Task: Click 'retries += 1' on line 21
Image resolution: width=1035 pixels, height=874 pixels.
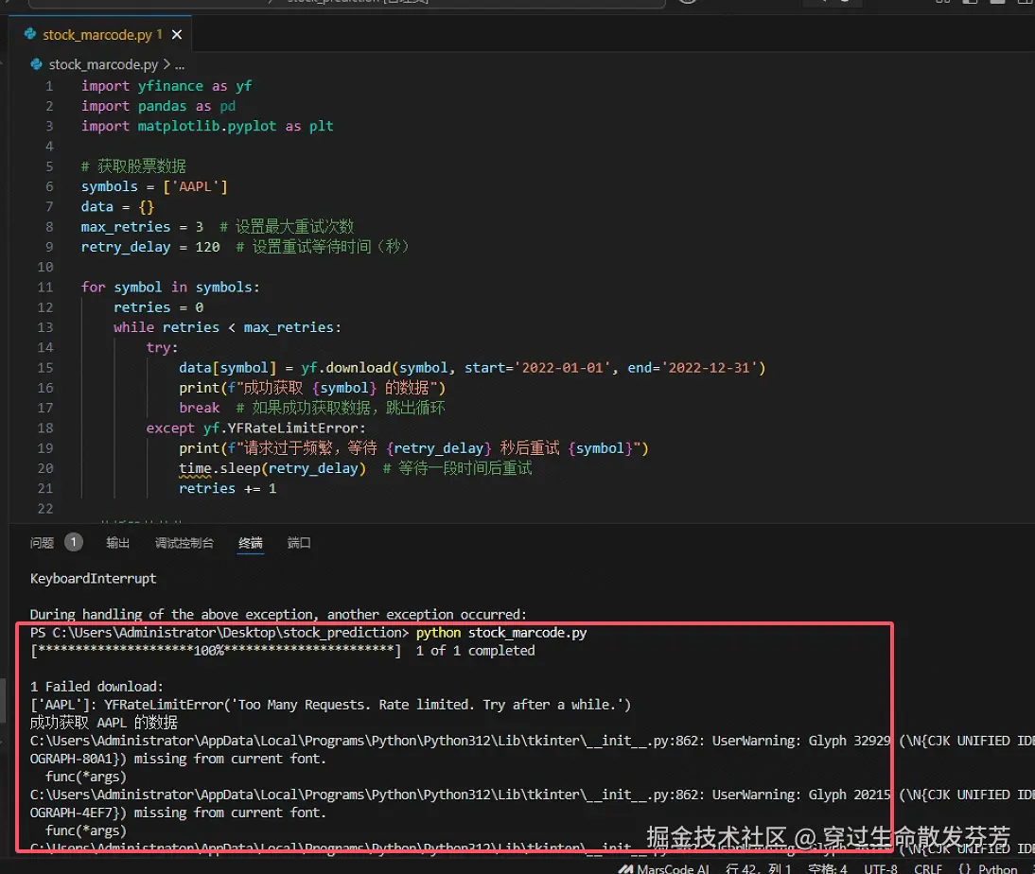Action: [227, 488]
